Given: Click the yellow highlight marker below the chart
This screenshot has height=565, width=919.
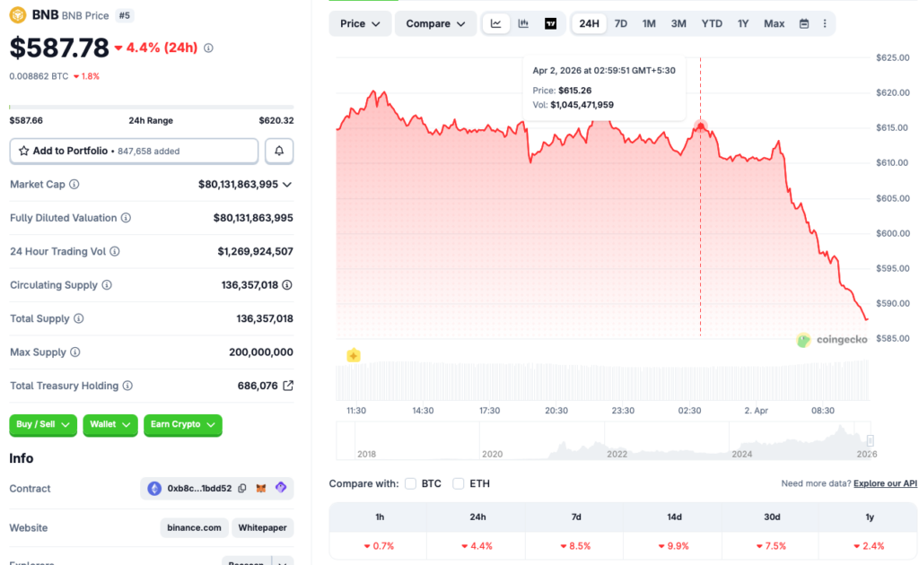Looking at the screenshot, I should click(x=354, y=355).
